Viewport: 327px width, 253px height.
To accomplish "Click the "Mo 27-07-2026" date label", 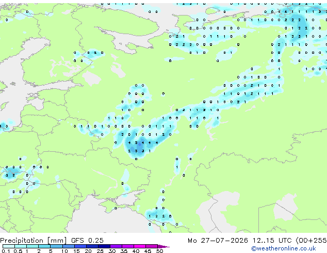I will tap(218, 241).
